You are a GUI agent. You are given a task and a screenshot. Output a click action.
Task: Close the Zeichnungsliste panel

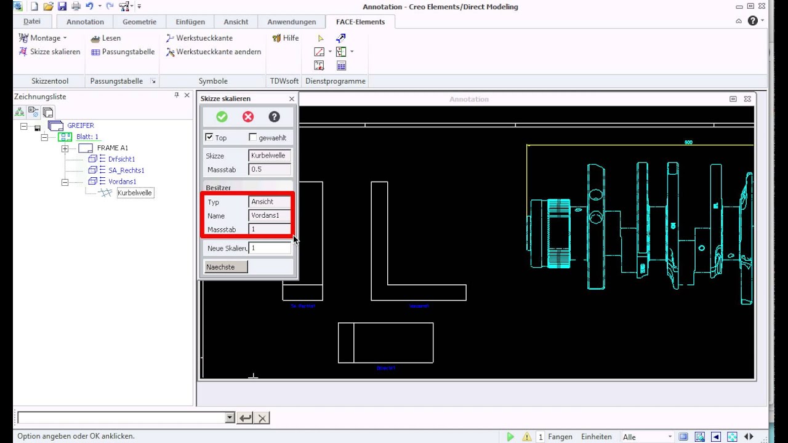[187, 95]
